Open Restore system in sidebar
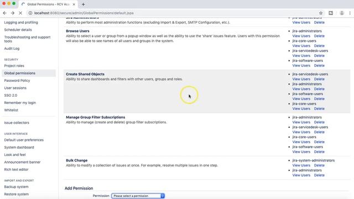The height and width of the screenshot is (199, 354). 16,194
